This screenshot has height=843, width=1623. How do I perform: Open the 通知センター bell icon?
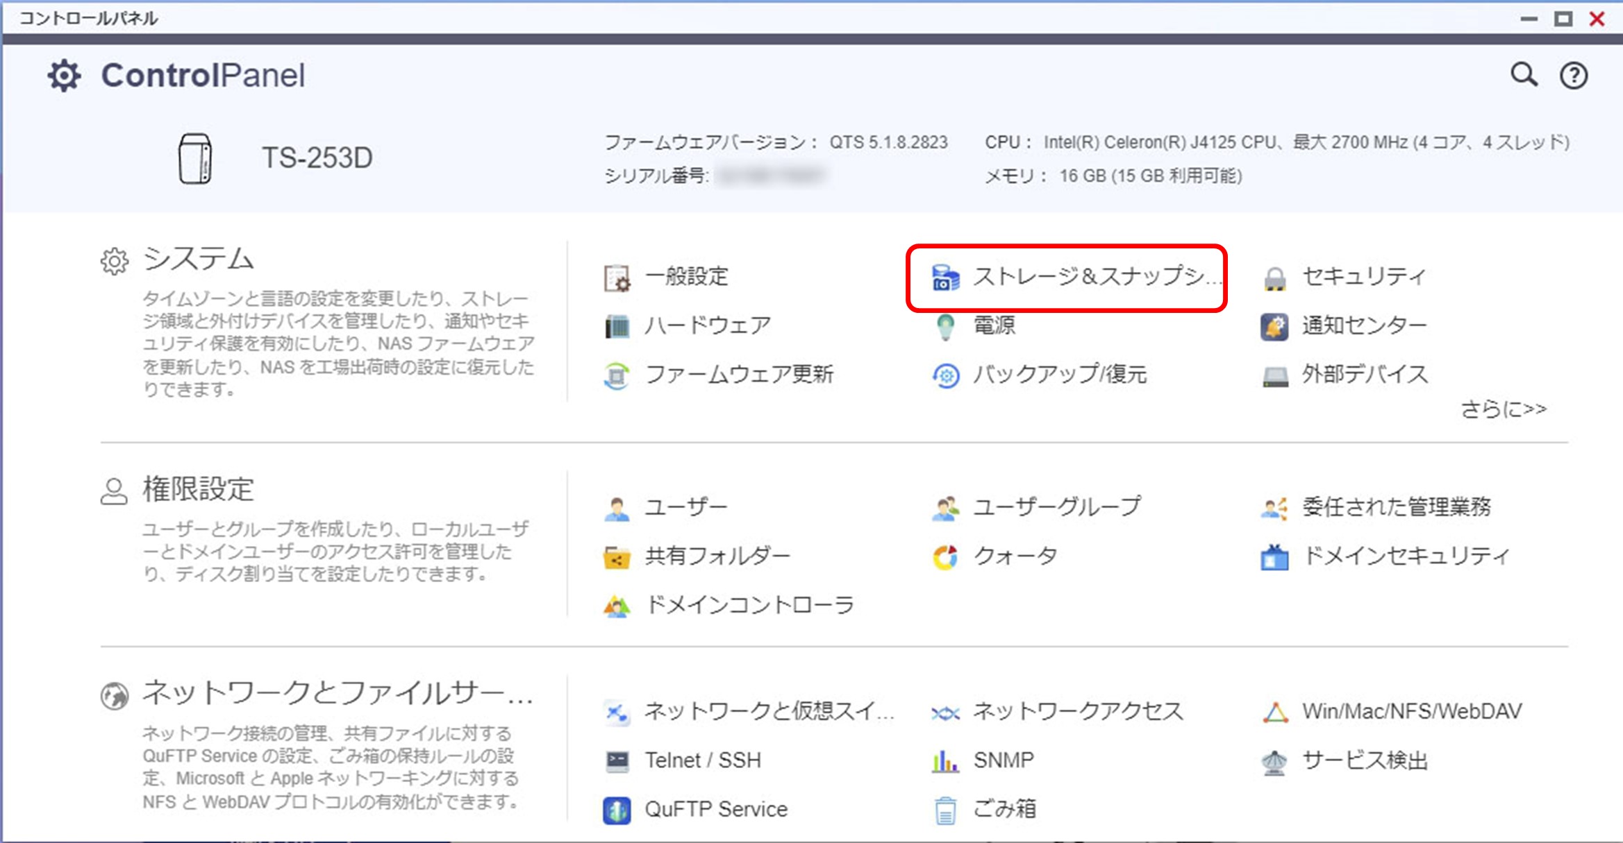click(1274, 325)
